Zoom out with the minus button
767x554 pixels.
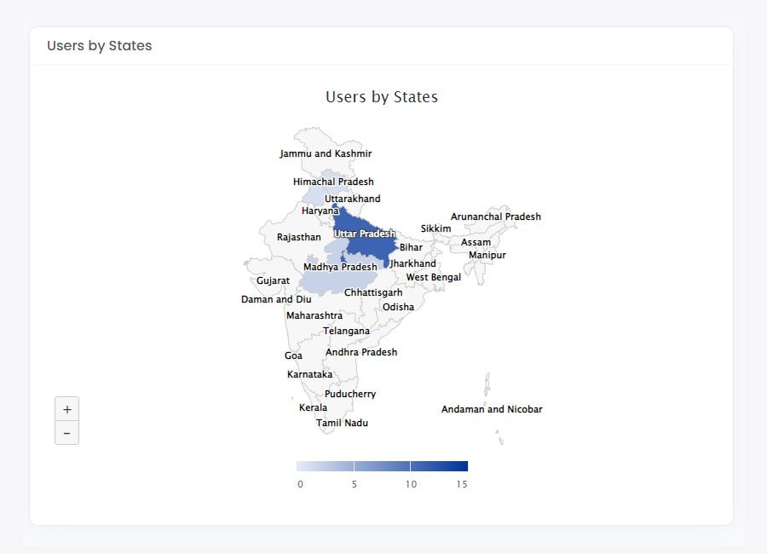point(66,433)
